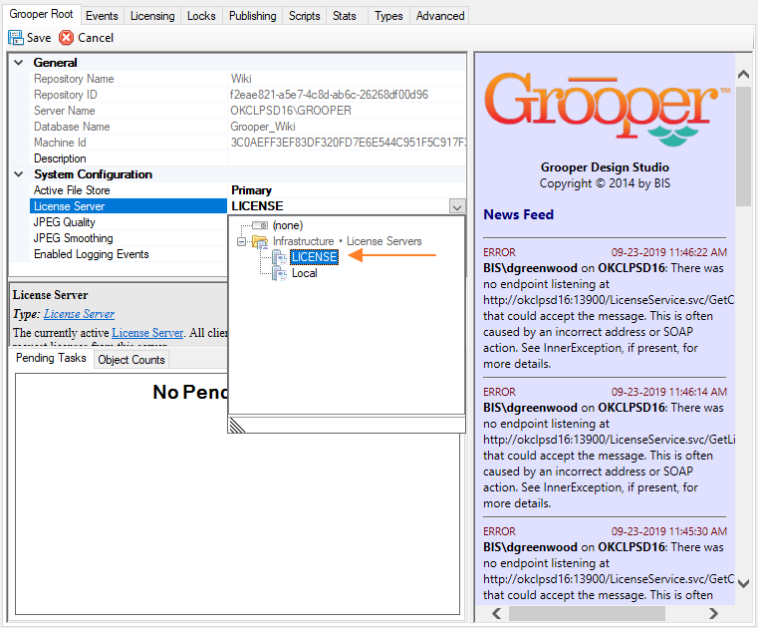758x628 pixels.
Task: Click the Save disk icon
Action: click(x=16, y=38)
